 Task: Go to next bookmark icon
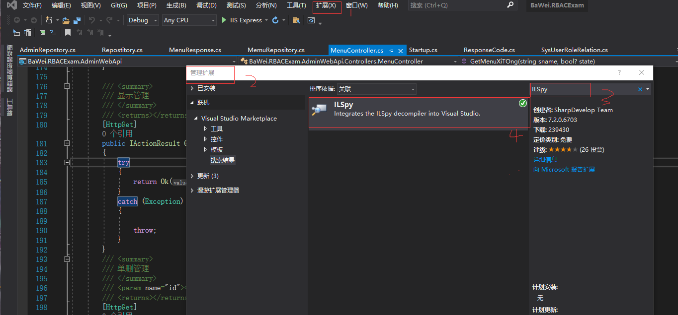pyautogui.click(x=90, y=33)
